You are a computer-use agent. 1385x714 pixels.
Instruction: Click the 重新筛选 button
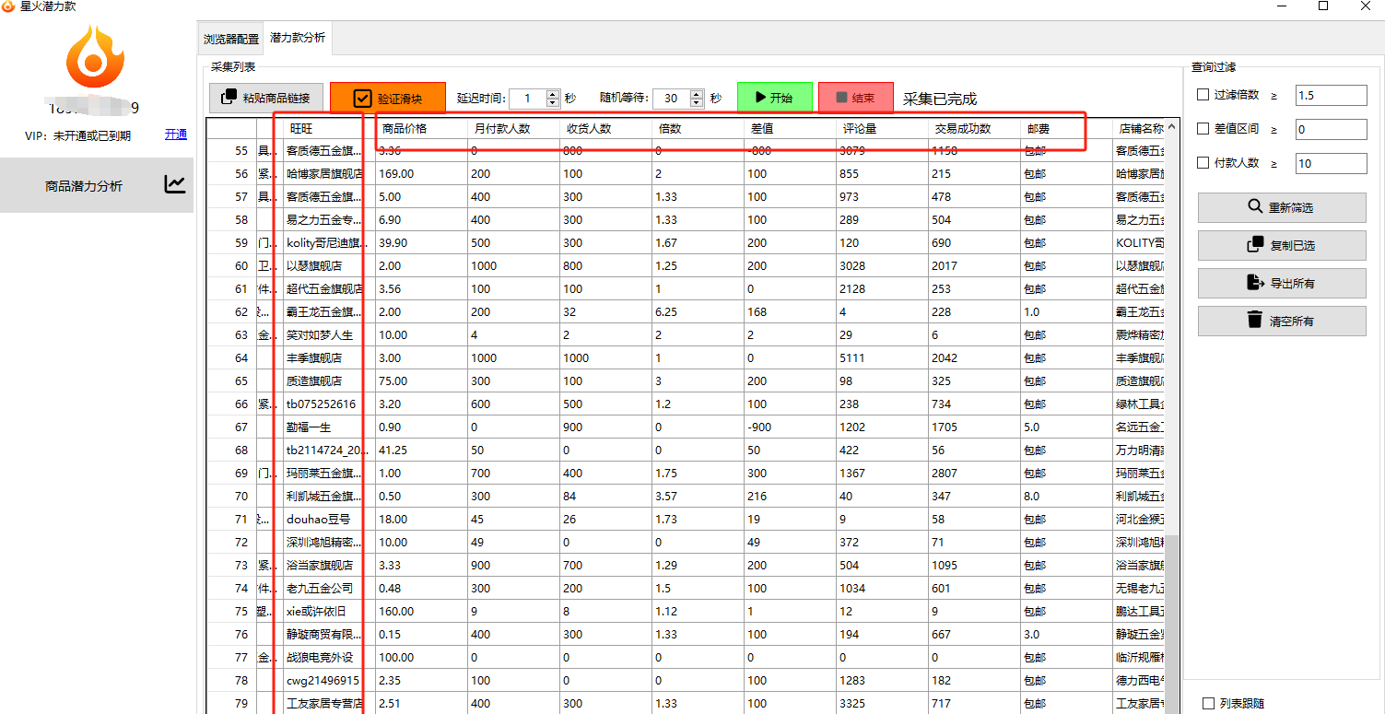pos(1282,207)
